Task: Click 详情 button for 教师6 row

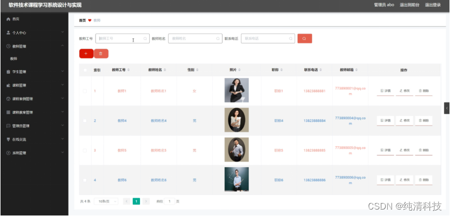Action: click(x=385, y=180)
